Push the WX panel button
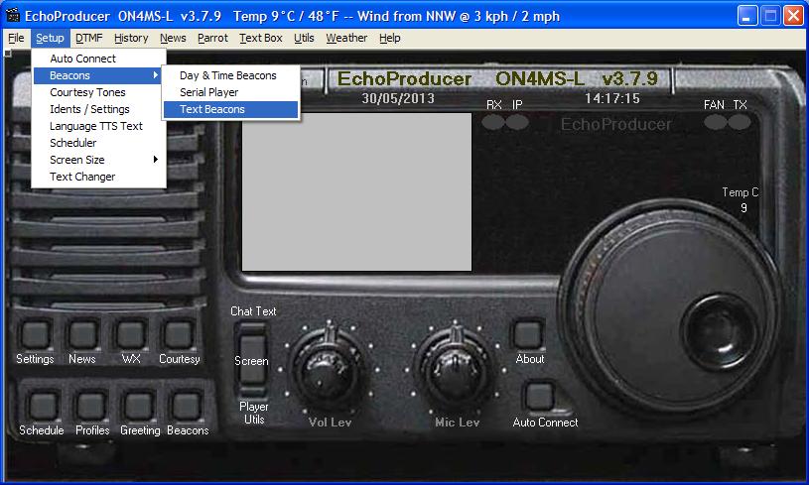This screenshot has height=485, width=809. tap(131, 335)
